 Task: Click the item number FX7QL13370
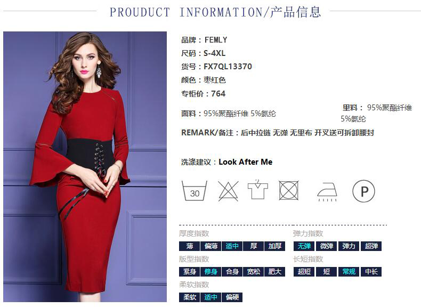[x=228, y=67]
